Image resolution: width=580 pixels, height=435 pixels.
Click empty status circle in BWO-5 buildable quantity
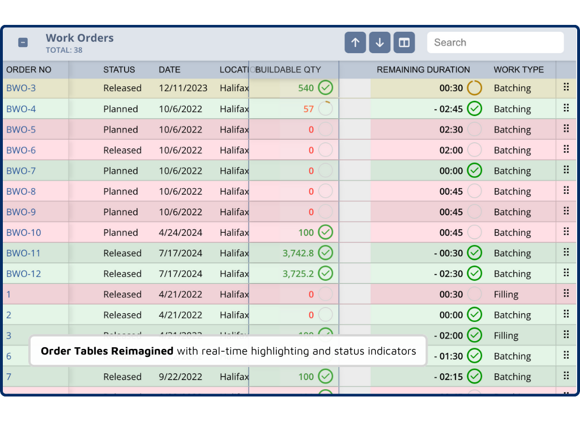click(325, 129)
